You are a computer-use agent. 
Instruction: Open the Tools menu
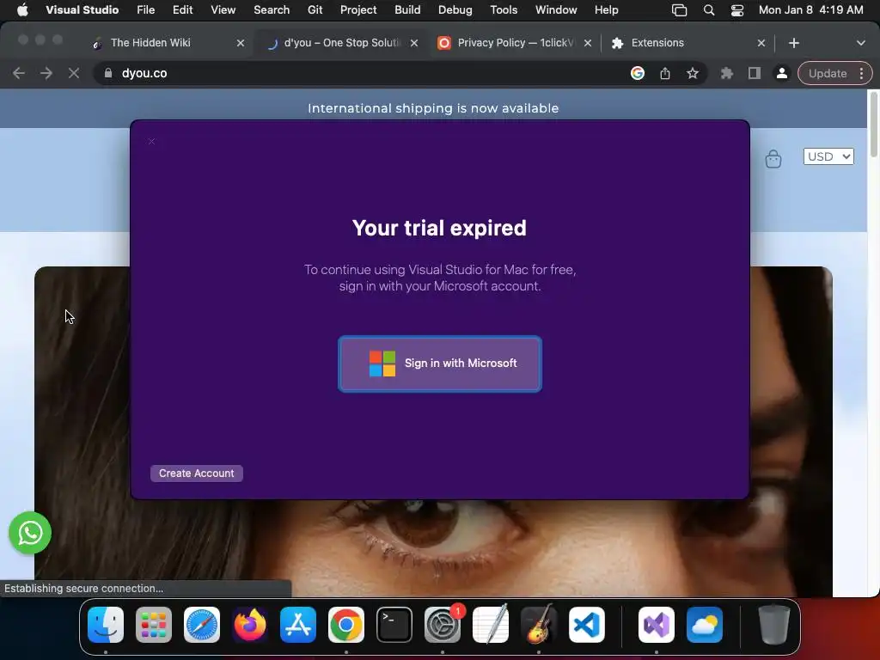[504, 10]
